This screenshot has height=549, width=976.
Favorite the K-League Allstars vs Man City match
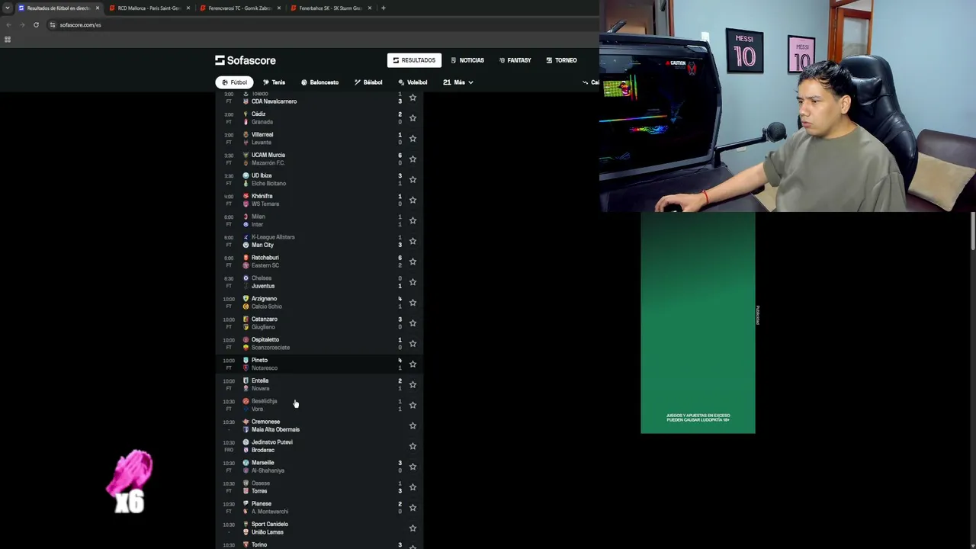(413, 242)
